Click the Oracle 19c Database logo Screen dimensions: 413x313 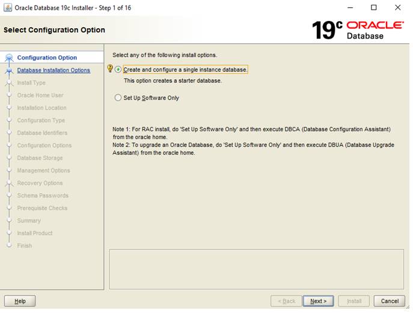pos(358,29)
